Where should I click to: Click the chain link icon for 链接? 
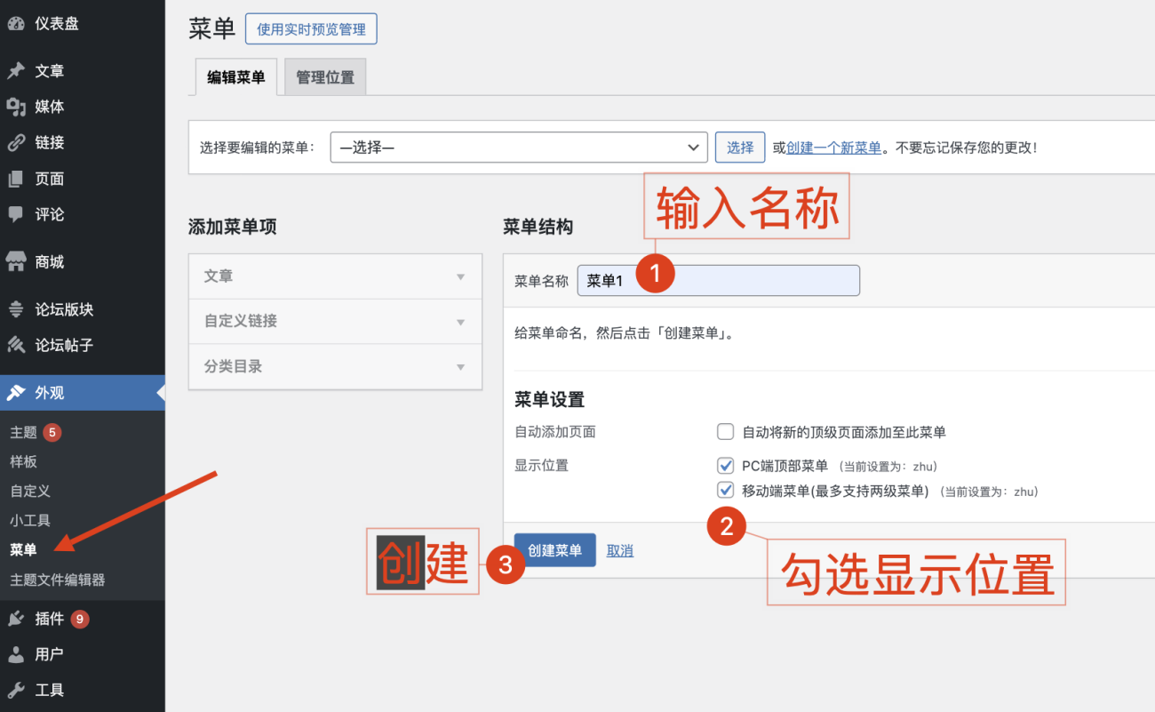(x=16, y=142)
